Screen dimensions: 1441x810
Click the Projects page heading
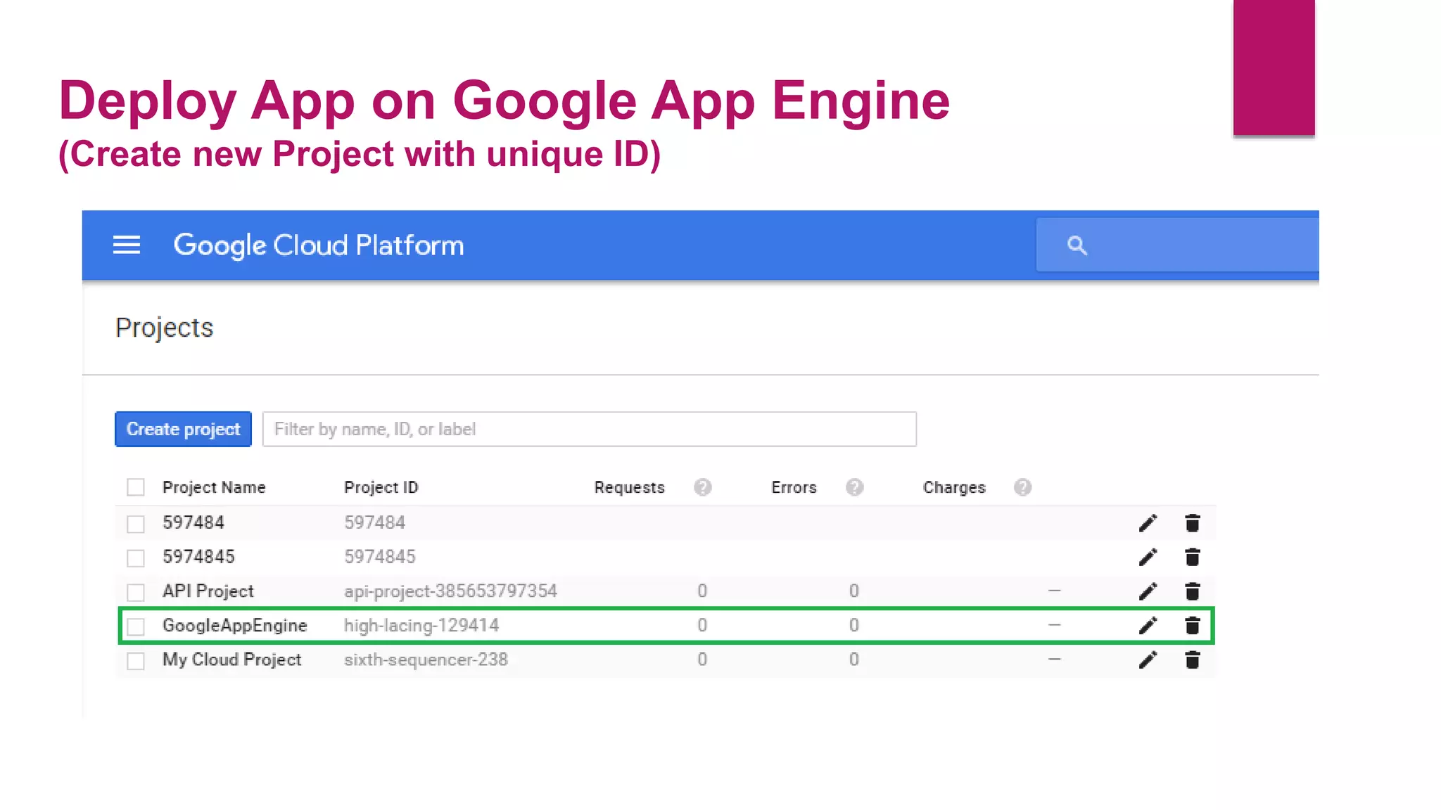pos(164,328)
